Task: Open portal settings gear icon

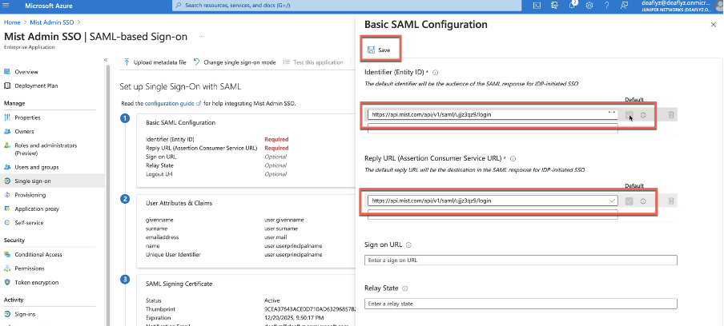Action: click(589, 6)
